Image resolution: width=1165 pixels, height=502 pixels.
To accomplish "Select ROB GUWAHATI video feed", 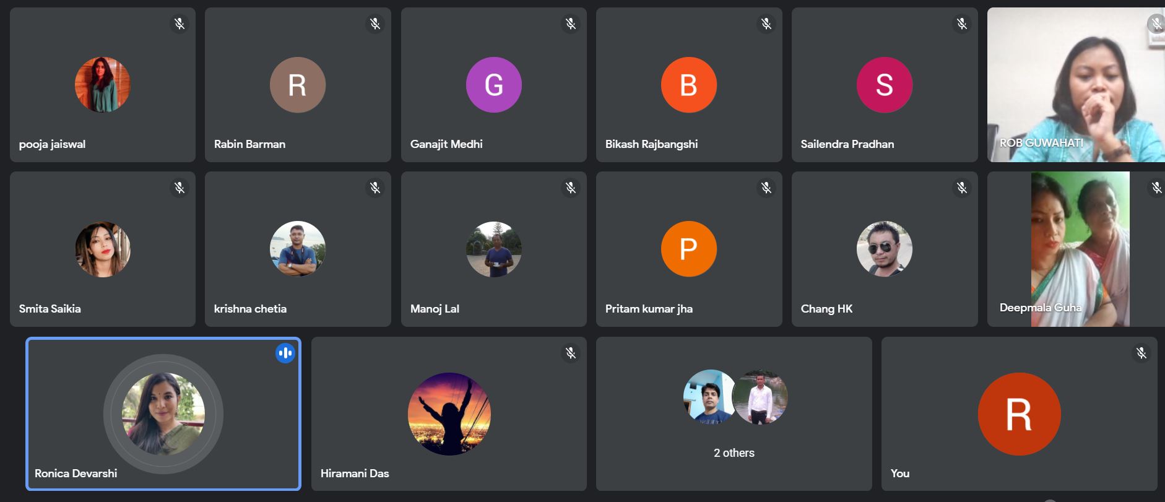I will coord(1076,85).
